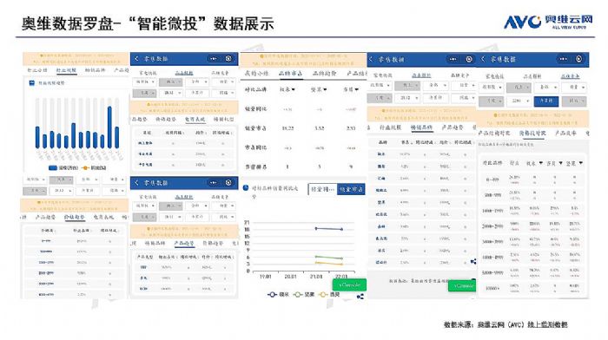
Task: Expand the 坚果 dropdown in the 品牌市占 comparison table
Action: tap(319, 89)
